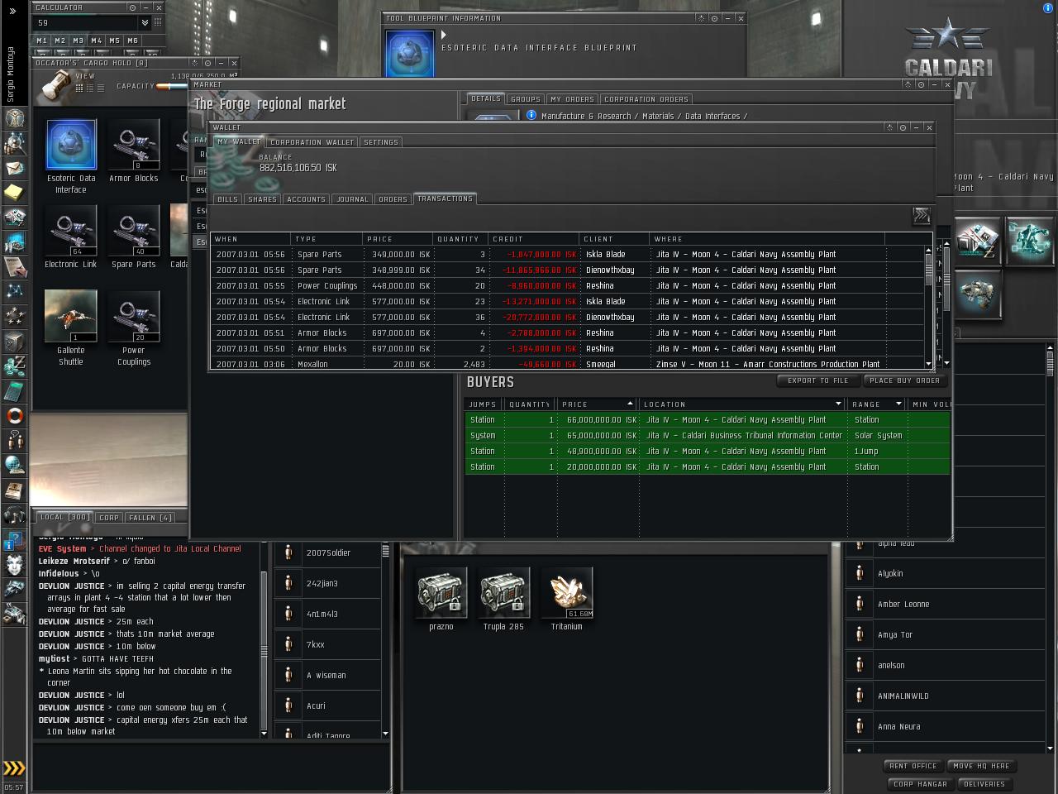Expand the calculator with double-chevron arrow
The height and width of the screenshot is (794, 1058).
point(145,23)
